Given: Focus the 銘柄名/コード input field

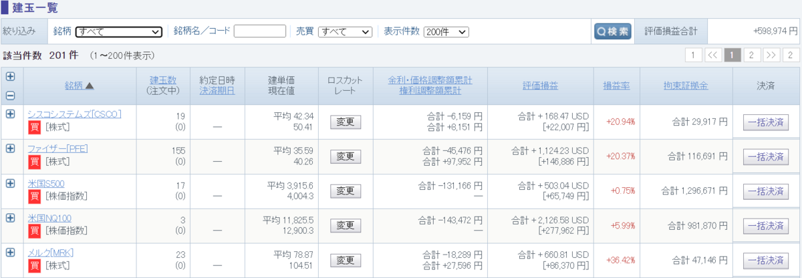Looking at the screenshot, I should pyautogui.click(x=260, y=31).
